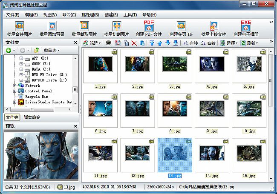Open batch add background tool (批量添加背景)

52,29
